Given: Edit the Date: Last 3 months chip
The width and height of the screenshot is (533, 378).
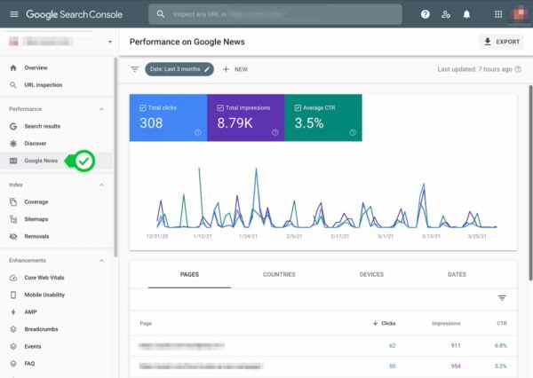Looking at the screenshot, I should (x=180, y=68).
